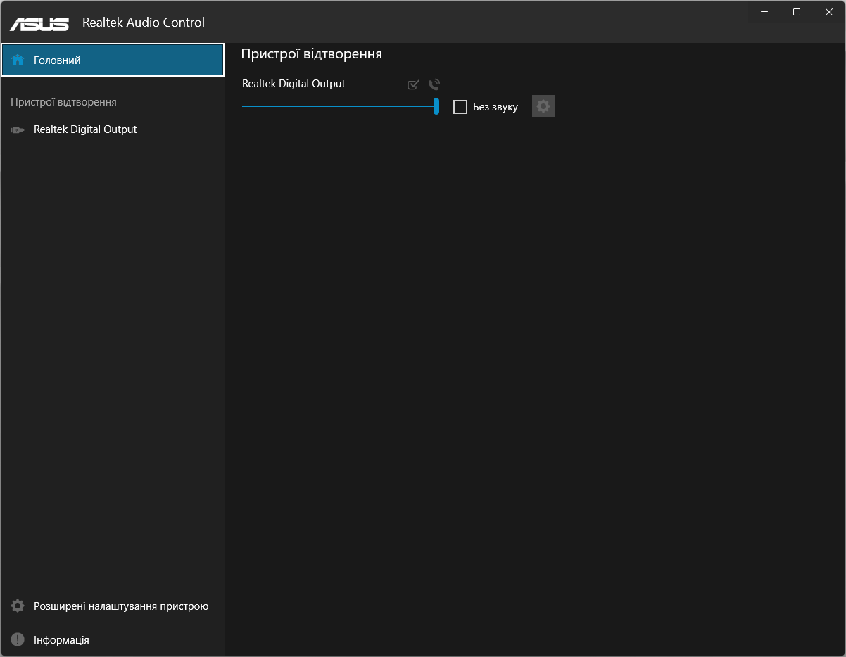
Task: Open Розширені налаштування пристрою
Action: point(121,606)
